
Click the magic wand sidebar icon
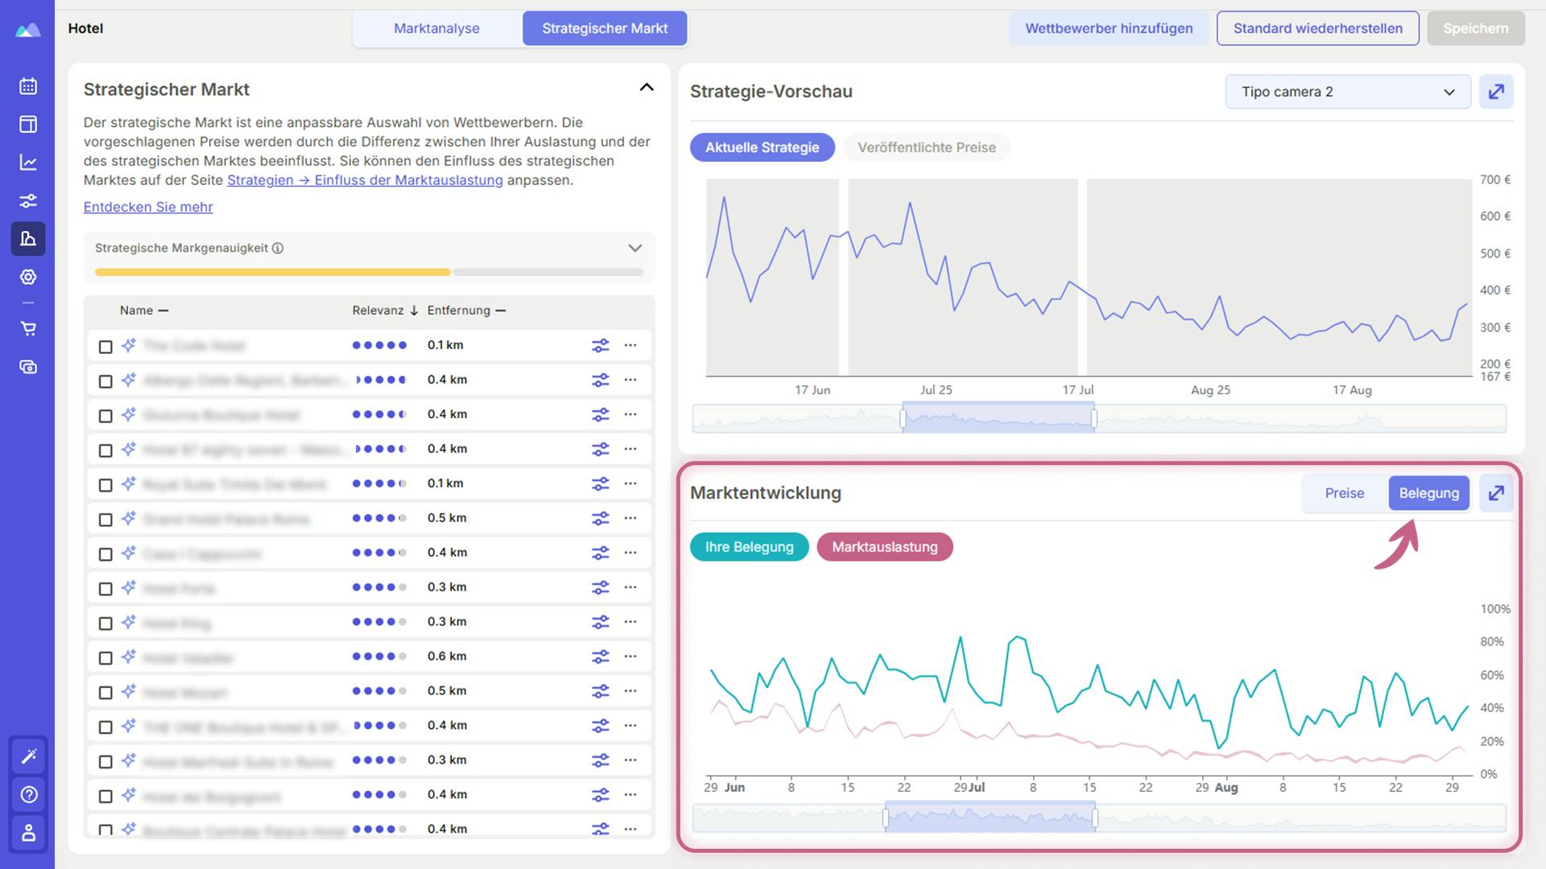(29, 756)
